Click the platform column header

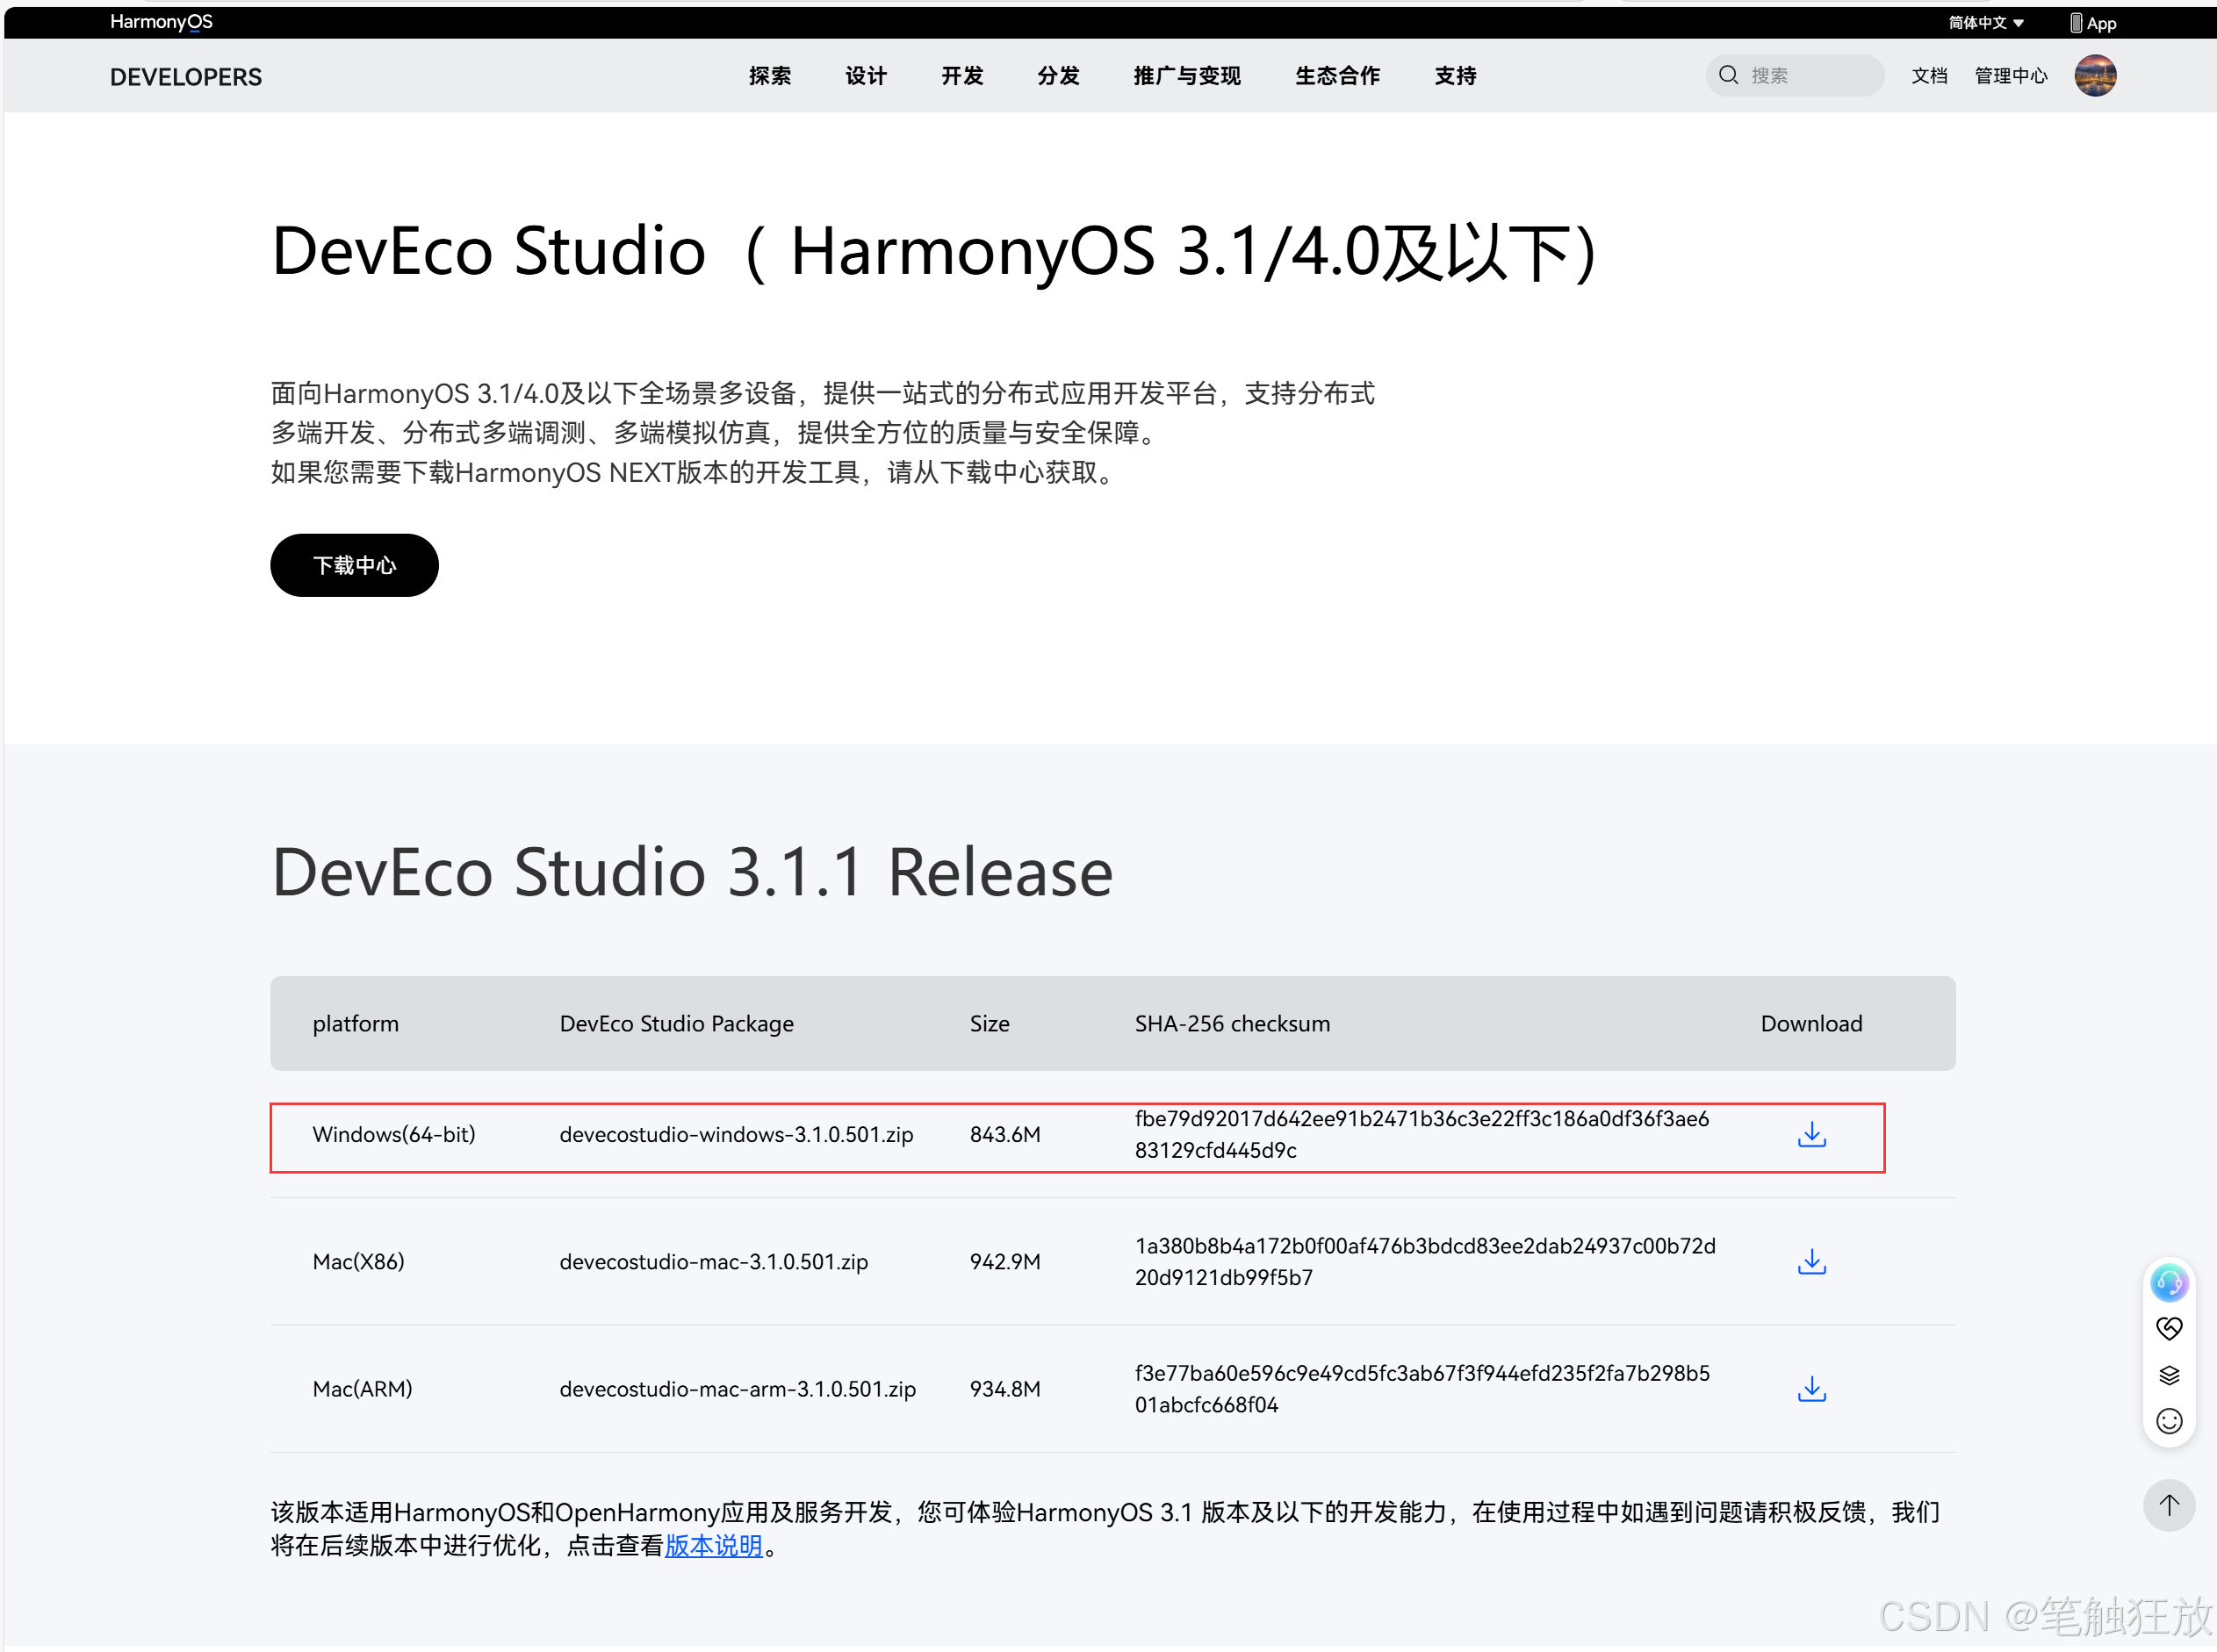click(x=355, y=1024)
